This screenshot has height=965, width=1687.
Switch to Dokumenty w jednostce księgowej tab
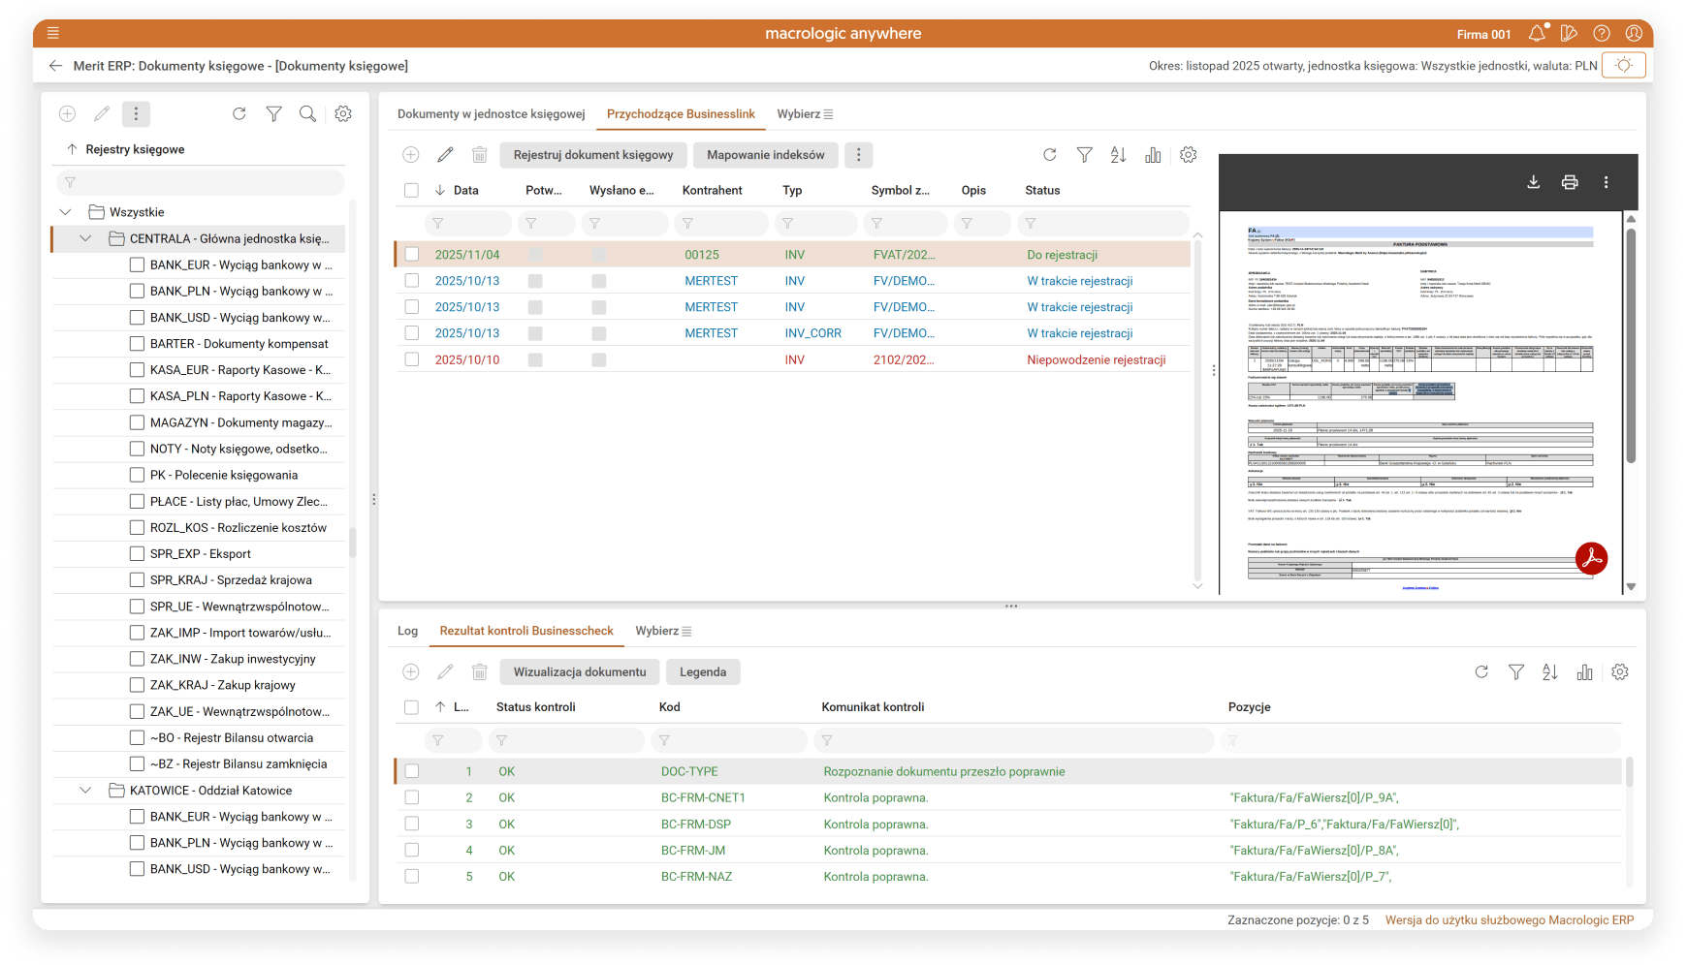point(491,114)
